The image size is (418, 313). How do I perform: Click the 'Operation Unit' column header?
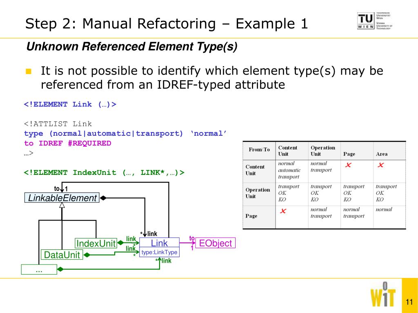pos(322,150)
